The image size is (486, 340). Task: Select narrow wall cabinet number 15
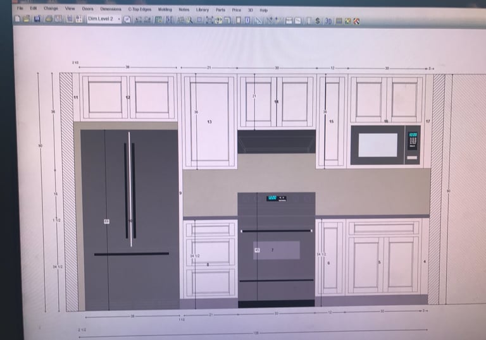(x=332, y=121)
